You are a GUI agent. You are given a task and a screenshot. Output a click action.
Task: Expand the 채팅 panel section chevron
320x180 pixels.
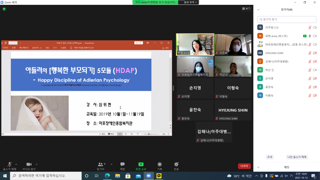[x=258, y=167]
